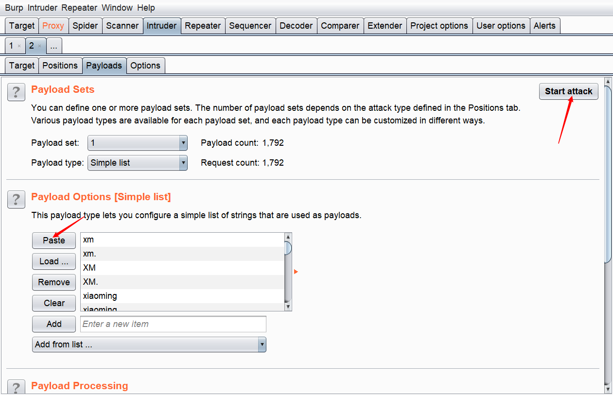Open the Repeater main tab
The width and height of the screenshot is (613, 395).
[203, 26]
